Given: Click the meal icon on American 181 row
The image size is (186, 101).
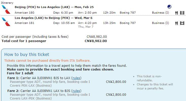Looking at the screenshot, I should pyautogui.click(x=177, y=23).
